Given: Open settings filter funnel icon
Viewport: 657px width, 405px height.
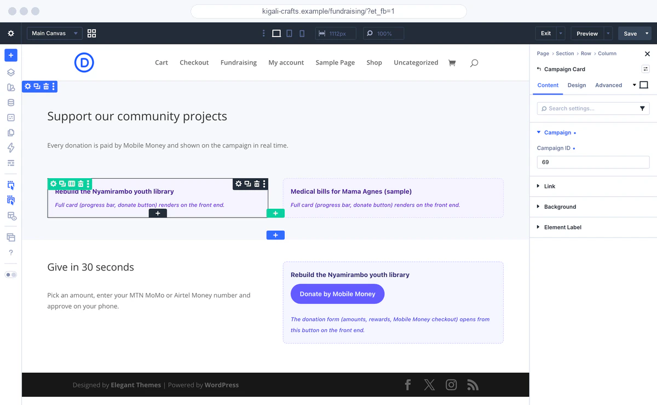Looking at the screenshot, I should tap(642, 109).
